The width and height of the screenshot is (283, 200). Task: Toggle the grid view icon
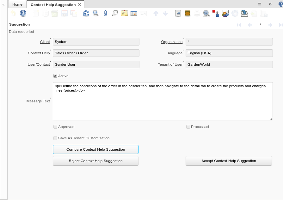pos(134,13)
